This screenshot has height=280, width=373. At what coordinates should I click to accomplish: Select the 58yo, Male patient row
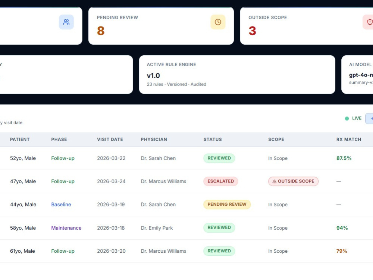186,228
